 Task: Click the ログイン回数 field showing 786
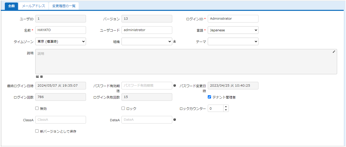click(x=61, y=97)
